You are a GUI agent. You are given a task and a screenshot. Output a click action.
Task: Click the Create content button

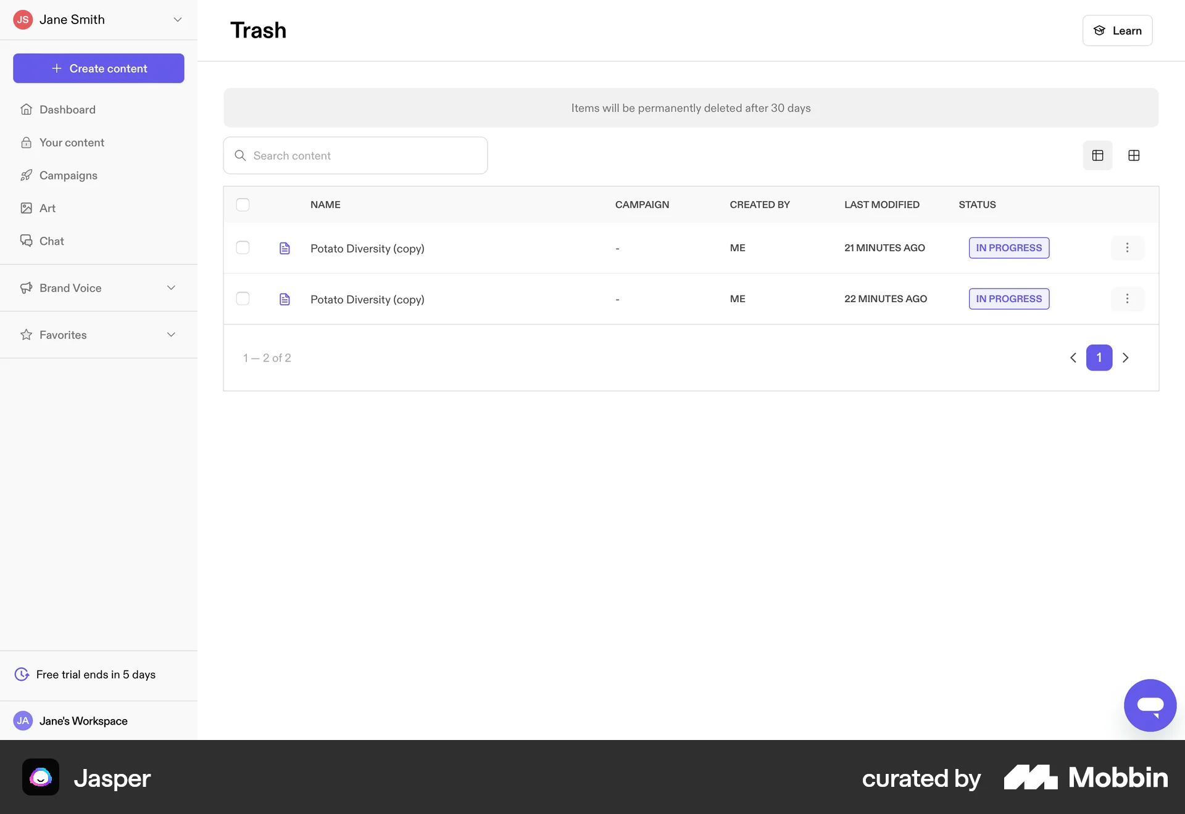click(x=99, y=68)
